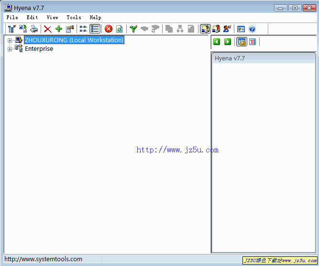319x266 pixels.
Task: Click the user with red flag icon
Action: (x=227, y=29)
